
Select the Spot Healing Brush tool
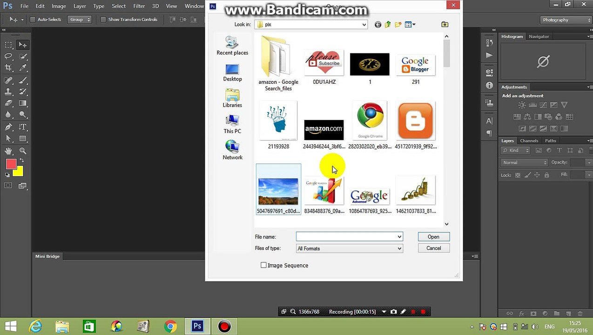[8, 80]
